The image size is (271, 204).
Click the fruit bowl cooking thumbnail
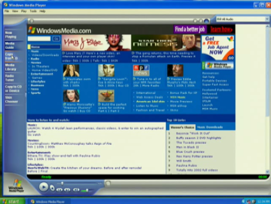pos(106,96)
